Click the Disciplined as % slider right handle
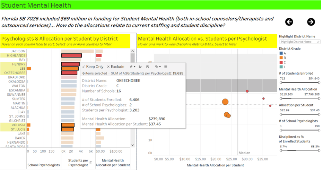Screen dimensions: 323x173 (319, 150)
